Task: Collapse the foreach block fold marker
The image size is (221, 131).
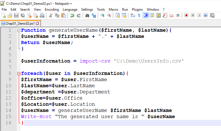Action: tap(19, 73)
